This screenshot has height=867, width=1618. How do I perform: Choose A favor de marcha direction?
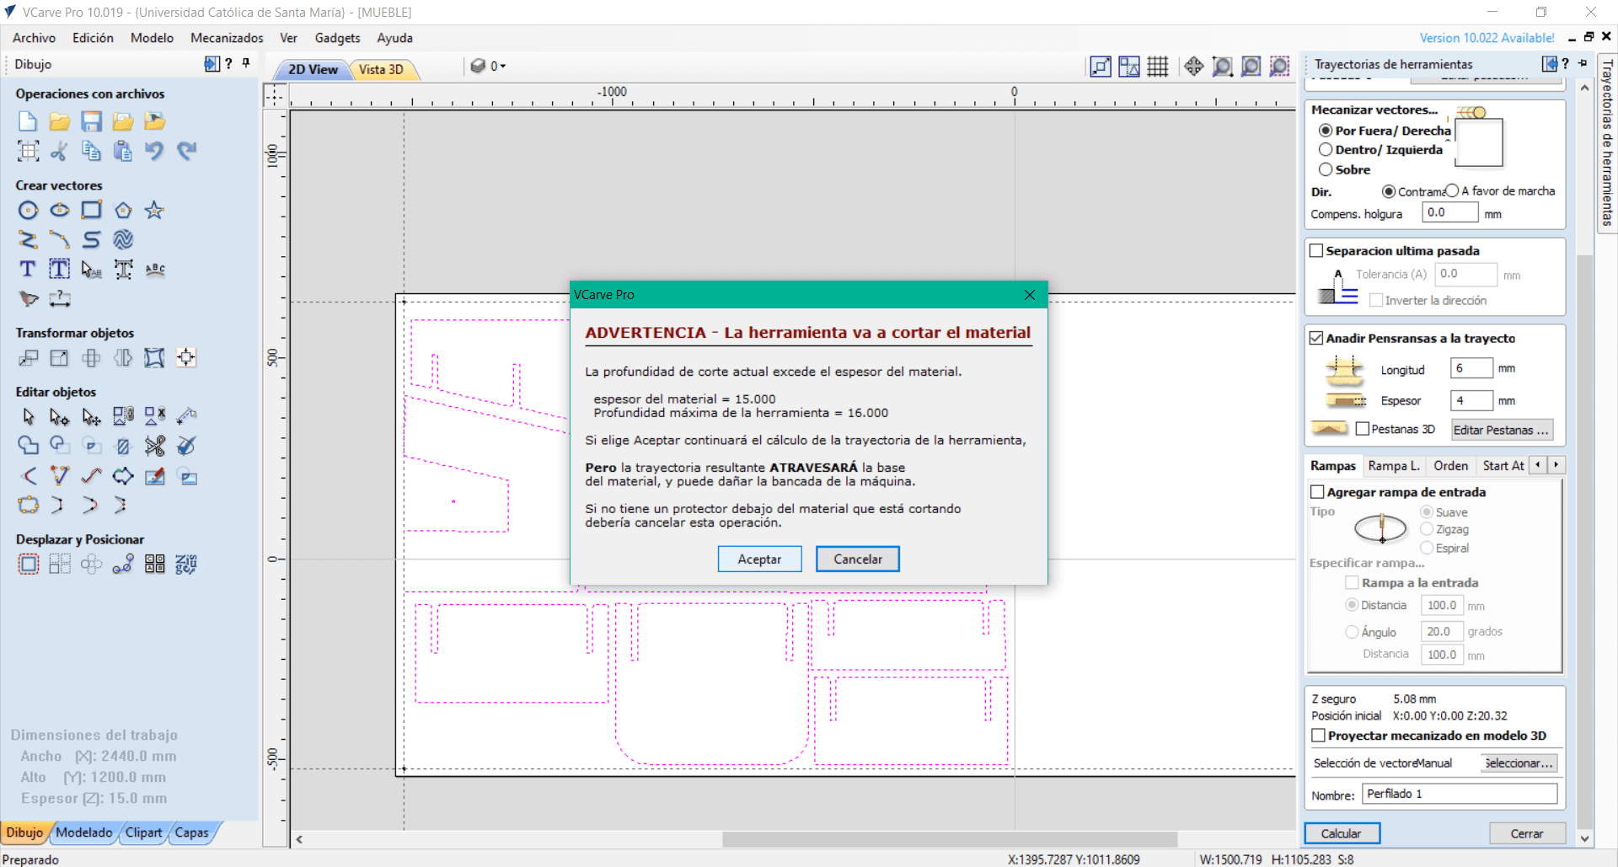click(x=1452, y=191)
